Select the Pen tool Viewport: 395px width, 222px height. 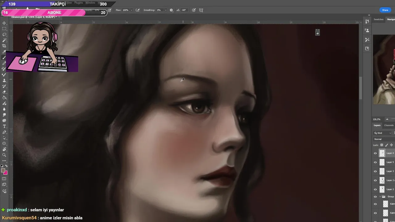(x=4, y=132)
